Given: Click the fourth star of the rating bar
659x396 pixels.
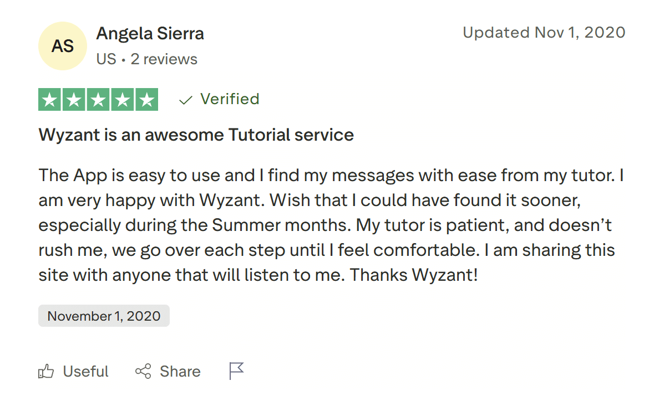Looking at the screenshot, I should (x=122, y=99).
